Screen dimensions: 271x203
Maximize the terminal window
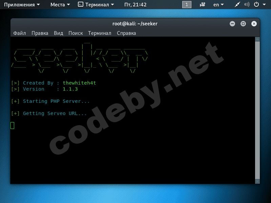point(243,24)
